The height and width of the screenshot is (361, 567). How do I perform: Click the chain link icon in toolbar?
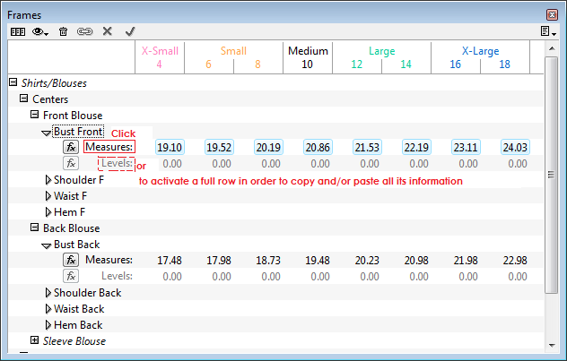(85, 31)
